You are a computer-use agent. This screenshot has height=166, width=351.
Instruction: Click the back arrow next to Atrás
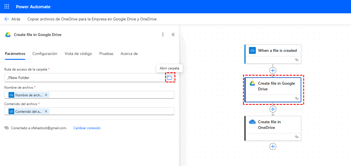pos(7,19)
